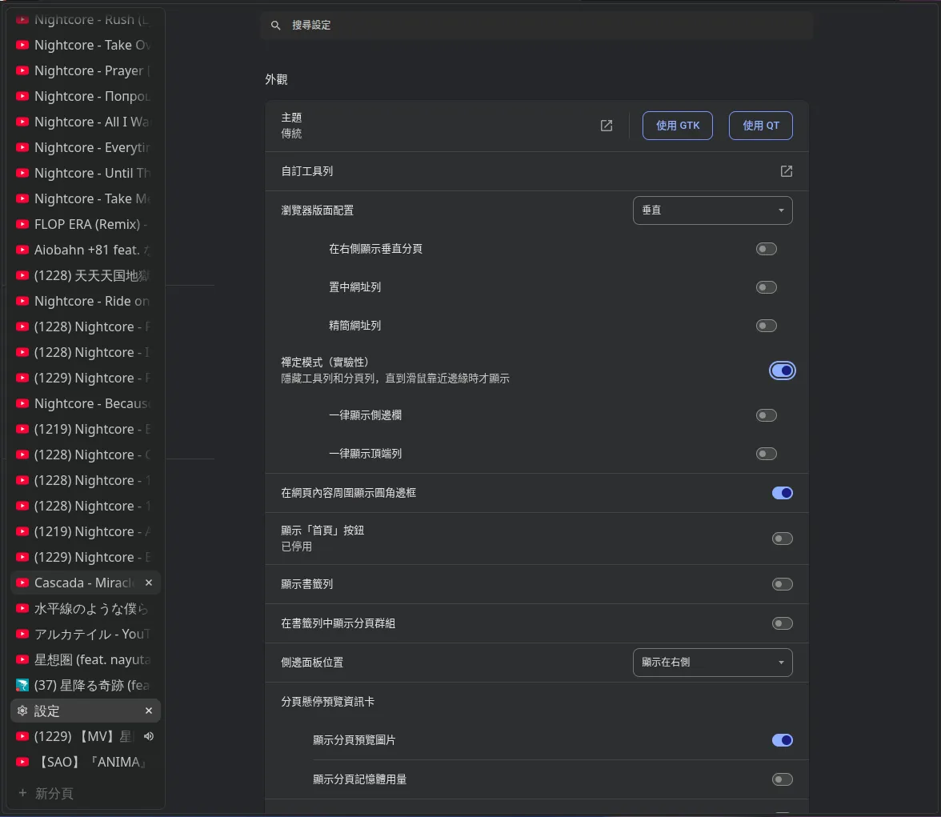
Task: Click 使用 GTK theme button
Action: 678,126
